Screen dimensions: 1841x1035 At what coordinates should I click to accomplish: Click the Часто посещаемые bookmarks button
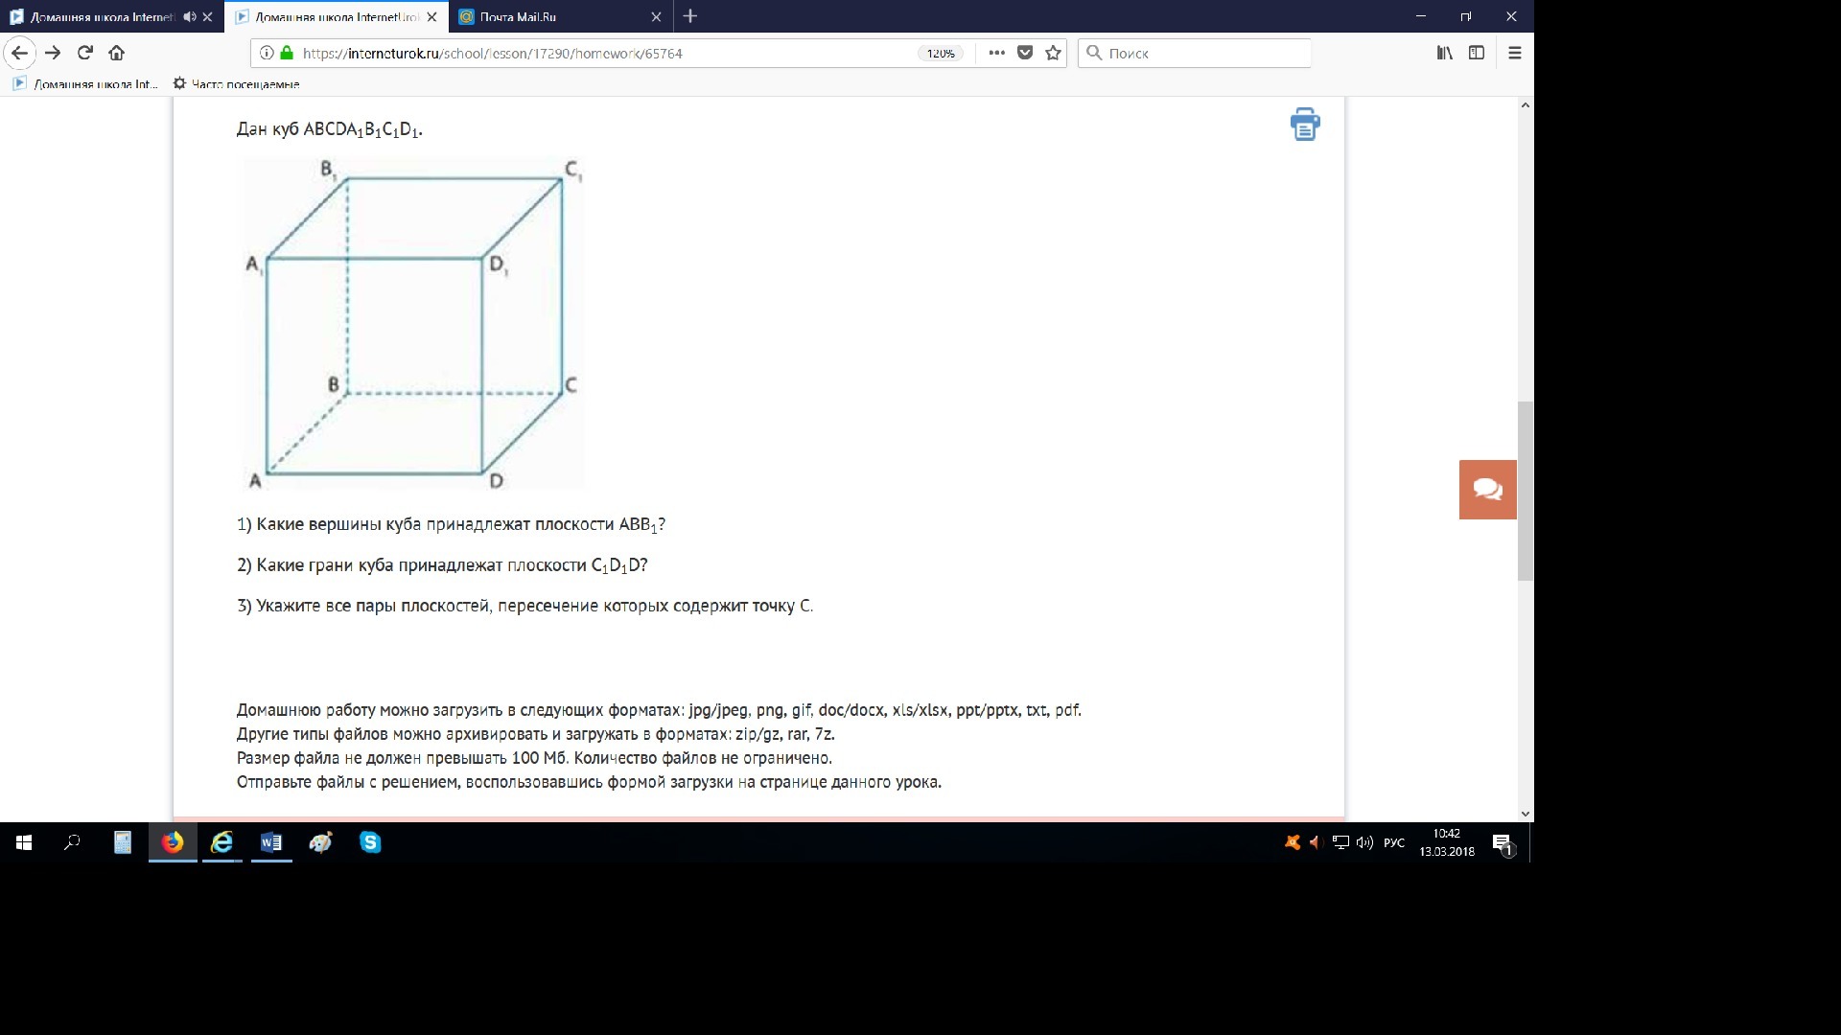point(237,84)
